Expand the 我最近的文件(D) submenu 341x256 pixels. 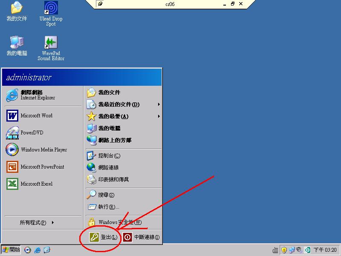[124, 105]
